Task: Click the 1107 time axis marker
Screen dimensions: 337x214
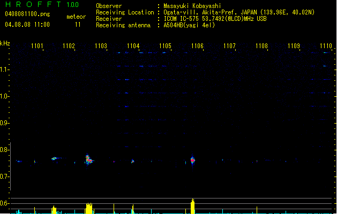Action: click(229, 46)
